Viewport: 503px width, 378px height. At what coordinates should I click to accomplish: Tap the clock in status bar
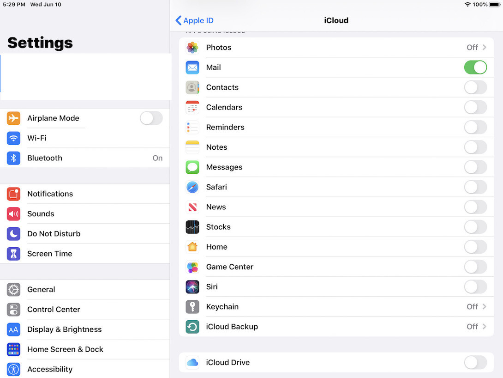pyautogui.click(x=14, y=5)
